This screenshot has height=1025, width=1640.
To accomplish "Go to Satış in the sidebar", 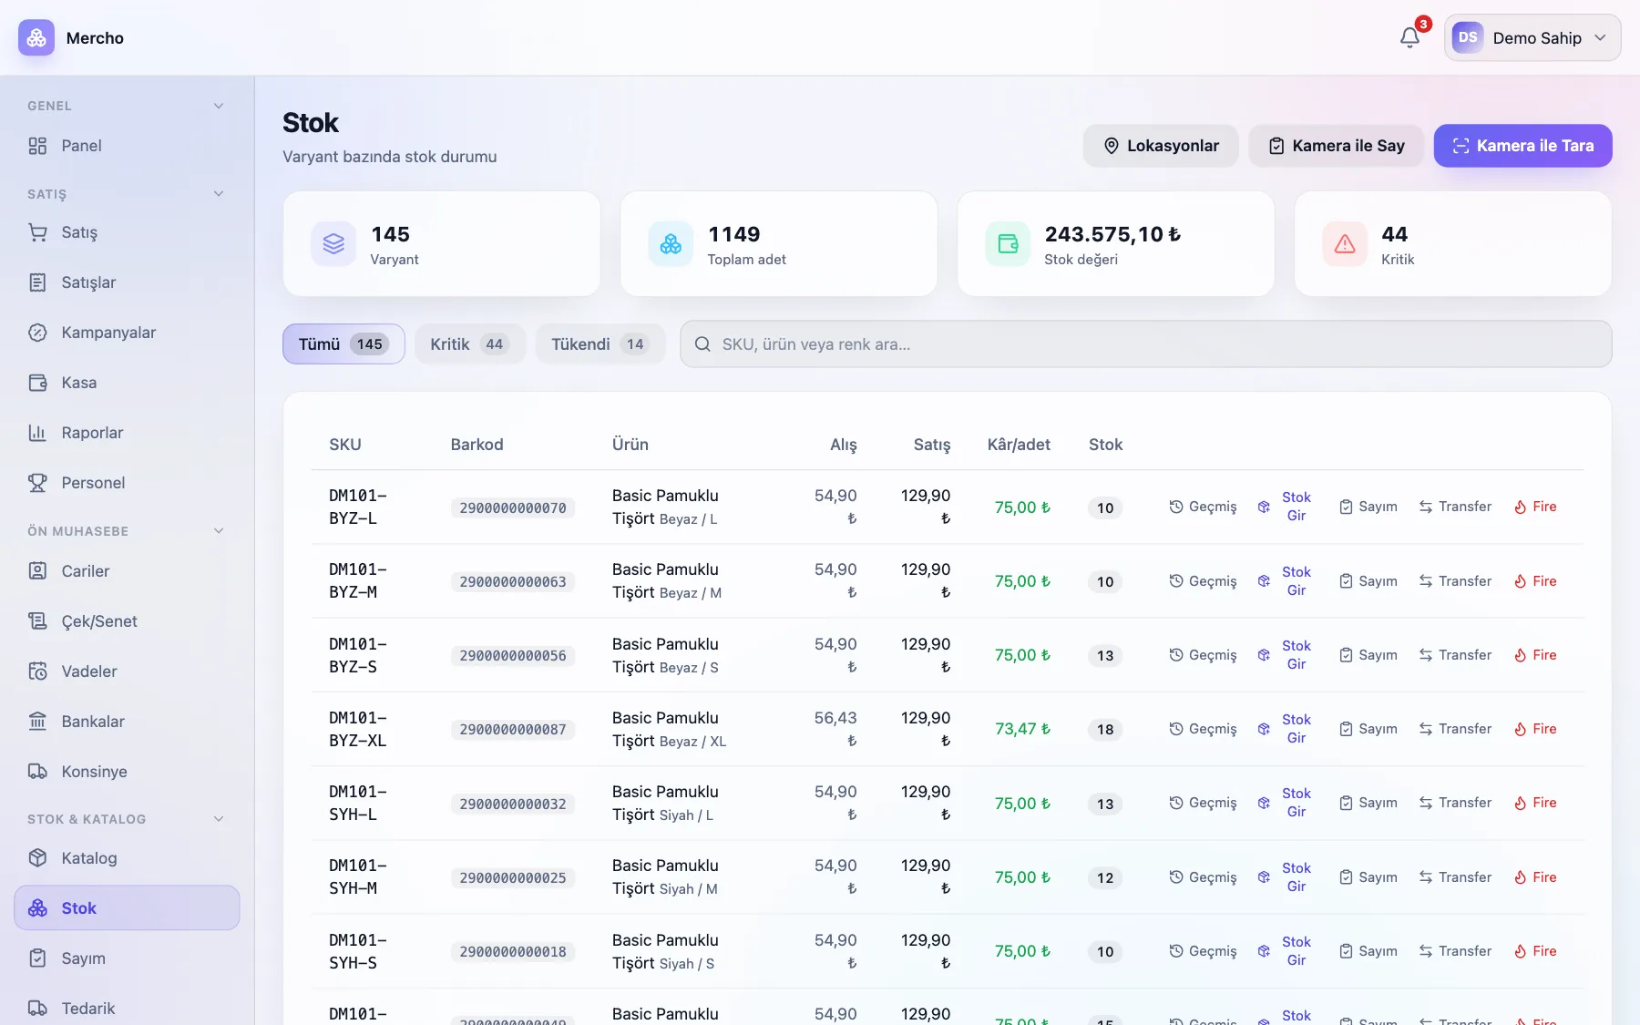I will pyautogui.click(x=127, y=232).
